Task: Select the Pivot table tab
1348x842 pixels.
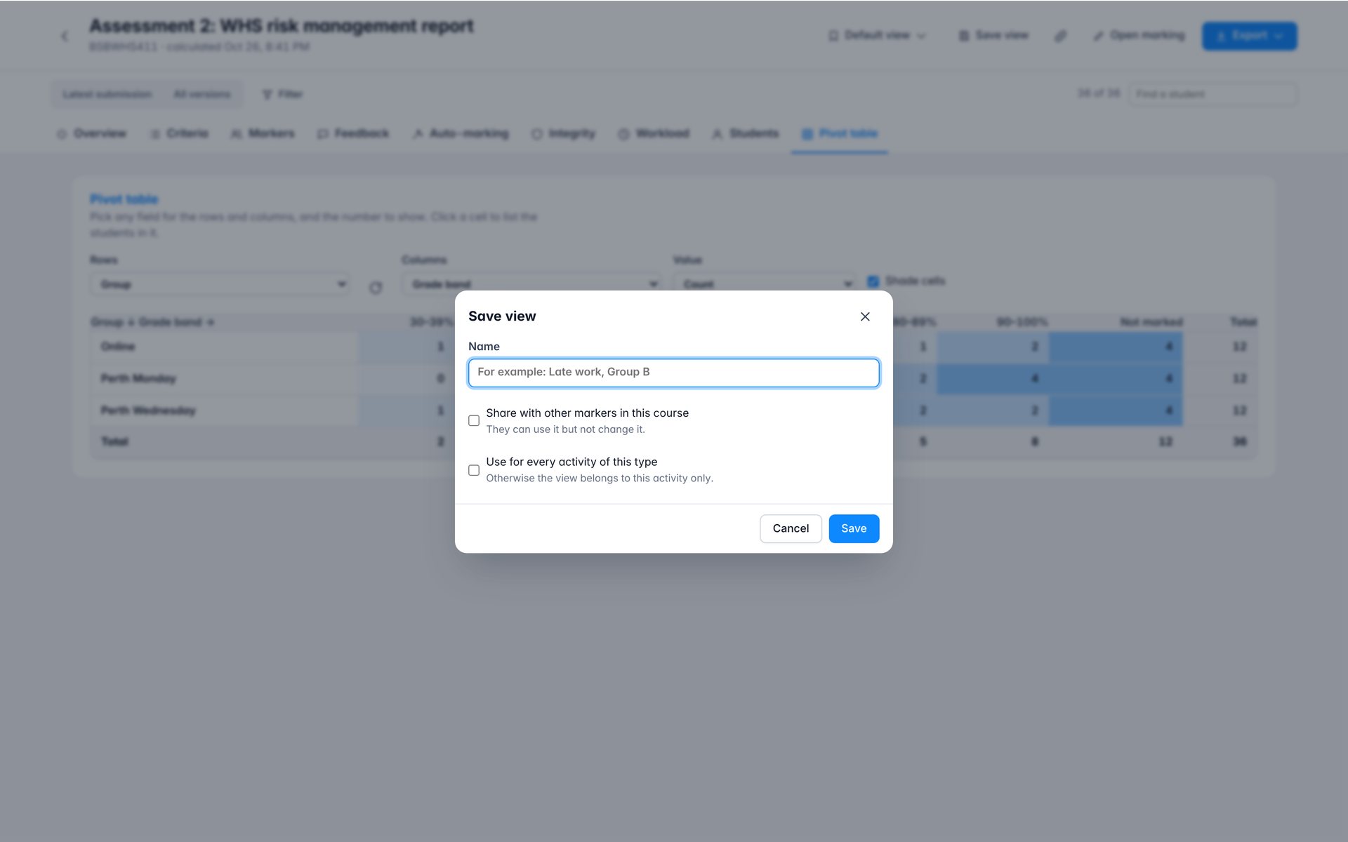Action: [840, 133]
